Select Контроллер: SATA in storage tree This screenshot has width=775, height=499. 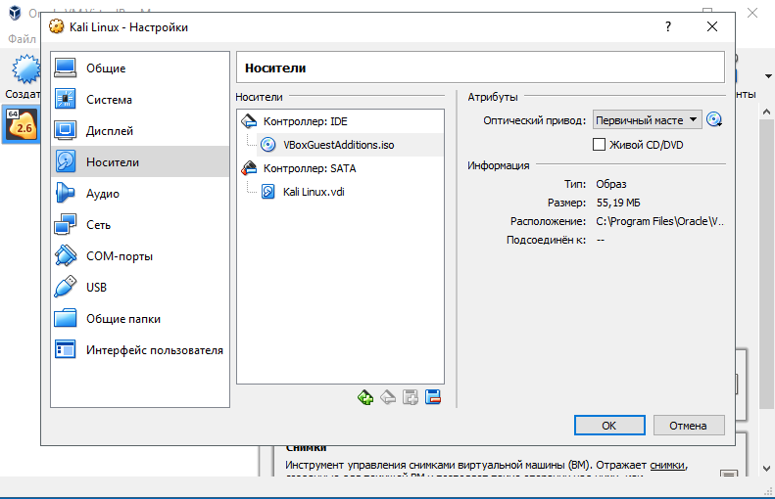coord(310,168)
